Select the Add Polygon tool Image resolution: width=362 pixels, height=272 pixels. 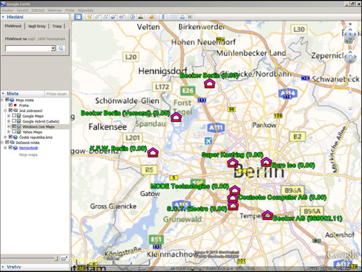point(97,17)
